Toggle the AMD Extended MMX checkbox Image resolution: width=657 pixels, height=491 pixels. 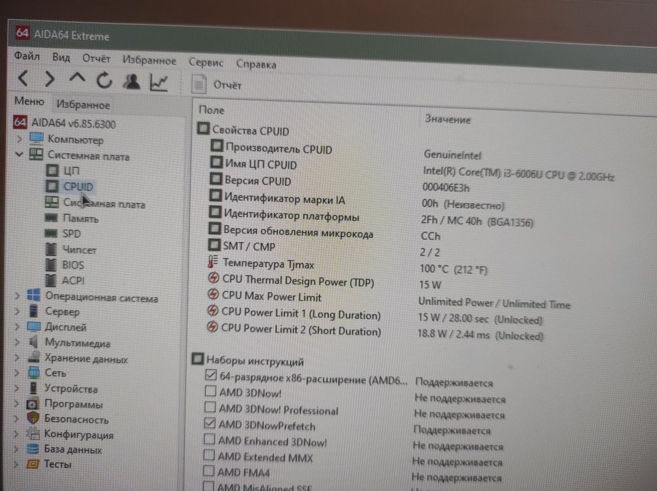click(x=208, y=455)
